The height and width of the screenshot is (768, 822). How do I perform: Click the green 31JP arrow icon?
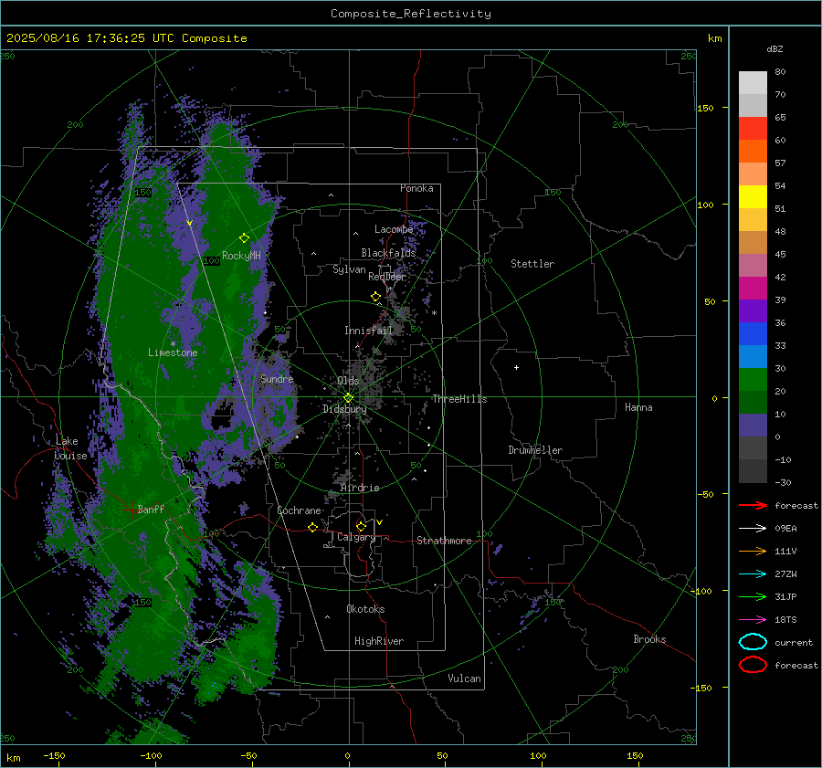pos(753,596)
